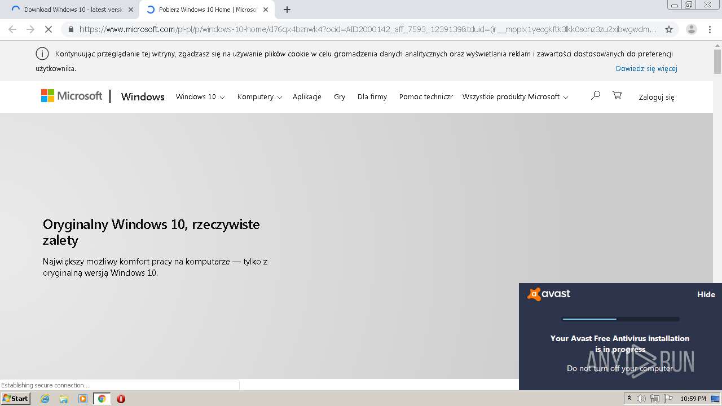Click the Microsoft logo

pos(72,96)
